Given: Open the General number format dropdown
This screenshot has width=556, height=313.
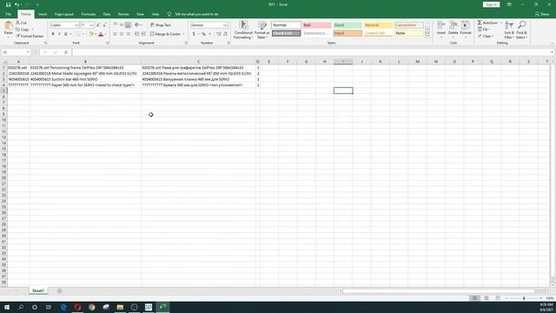Looking at the screenshot, I should click(x=225, y=25).
